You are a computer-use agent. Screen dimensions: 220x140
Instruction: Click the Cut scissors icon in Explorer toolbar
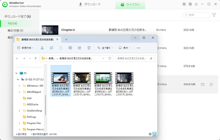(x=42, y=48)
